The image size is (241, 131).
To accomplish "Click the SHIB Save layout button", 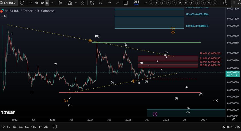I will point(136,3).
